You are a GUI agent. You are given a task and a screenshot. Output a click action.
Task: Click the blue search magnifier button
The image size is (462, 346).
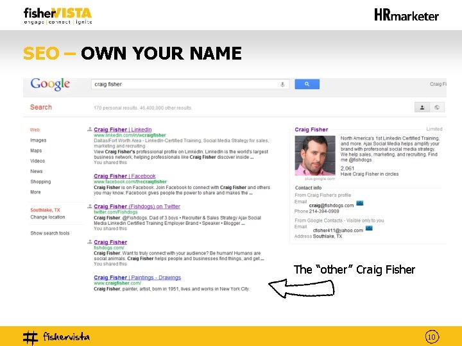click(x=307, y=84)
